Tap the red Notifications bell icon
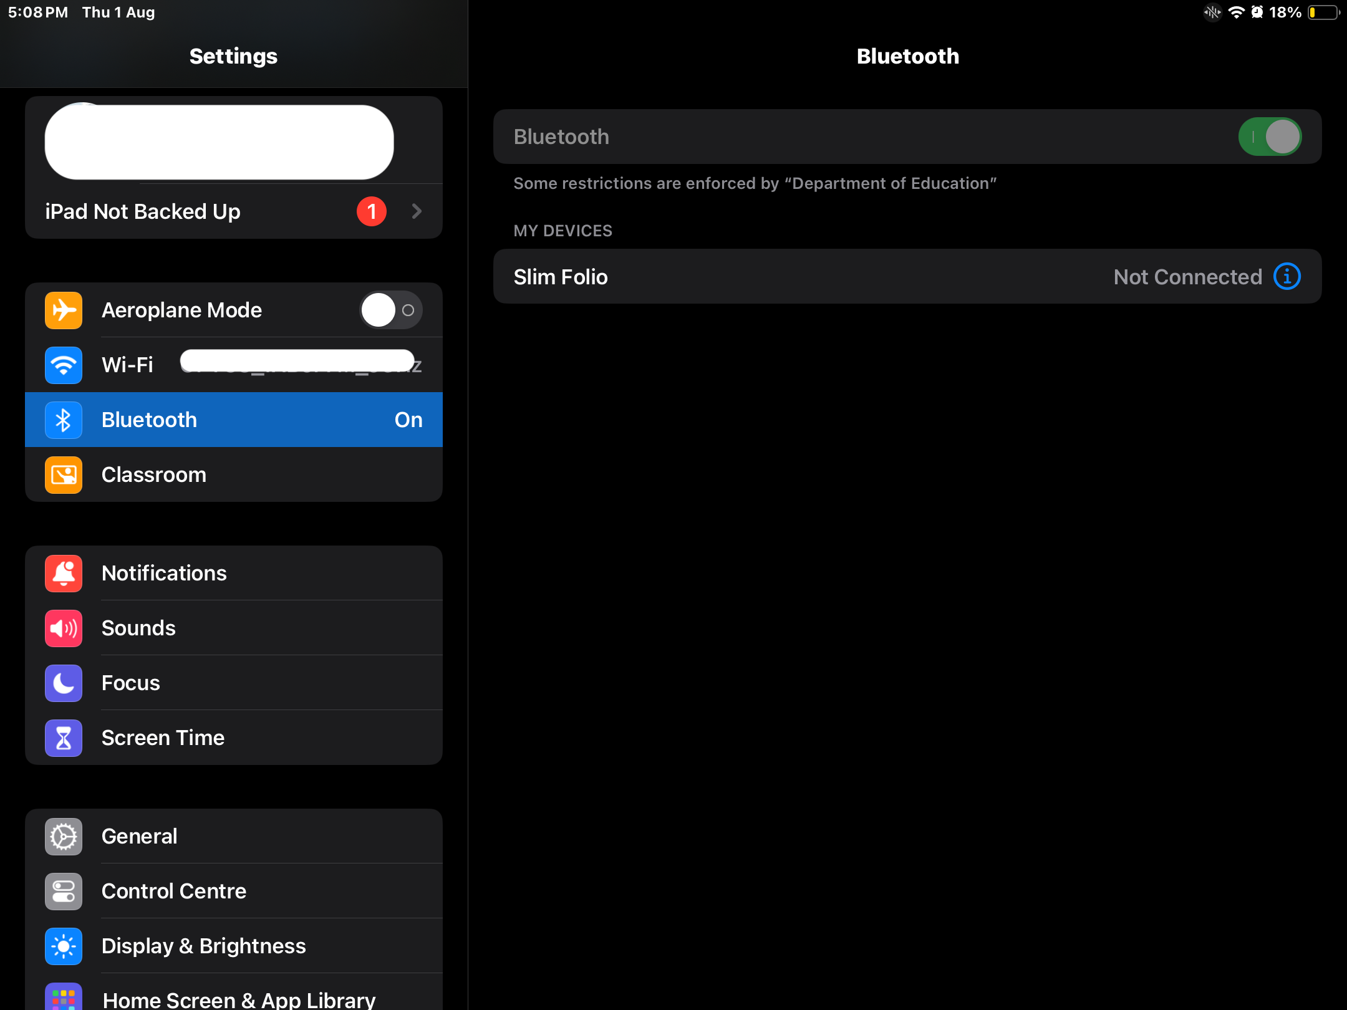Image resolution: width=1347 pixels, height=1010 pixels. pos(64,574)
